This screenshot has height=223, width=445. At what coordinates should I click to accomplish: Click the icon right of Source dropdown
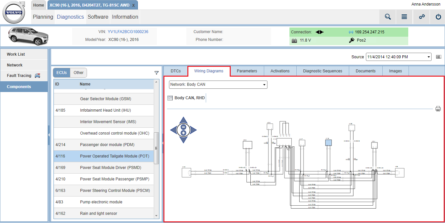(438, 57)
